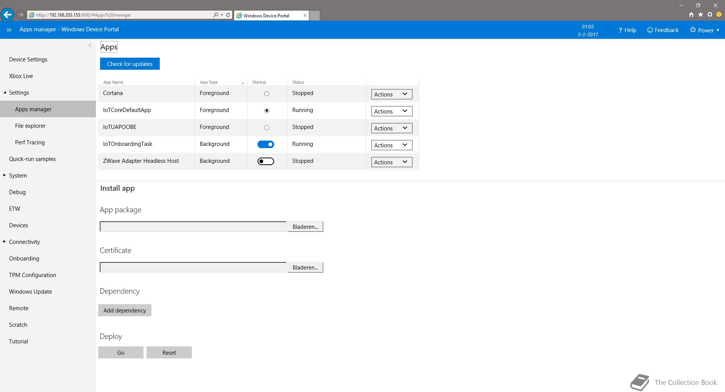Open Actions dropdown for ZWave Adapter
Viewport: 725px width, 392px height.
(x=392, y=162)
